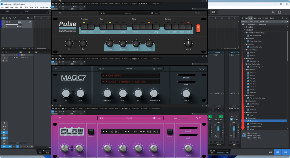Click the undo arrow in Pulse plugin
This screenshot has height=158, width=290.
point(196,13)
